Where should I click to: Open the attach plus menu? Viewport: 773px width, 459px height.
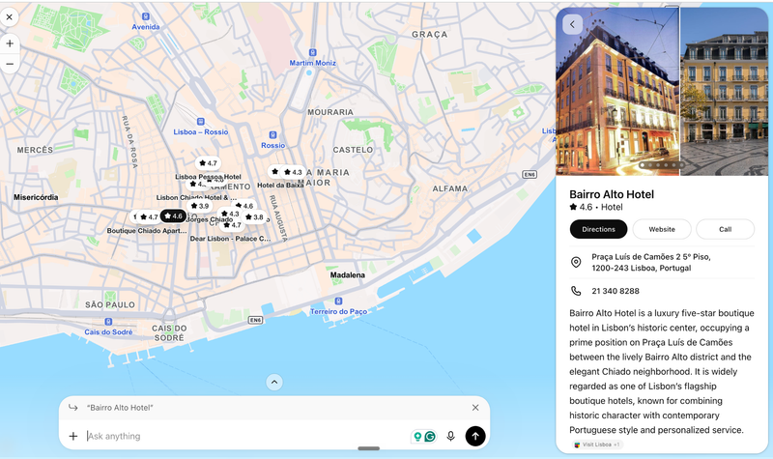pos(73,436)
